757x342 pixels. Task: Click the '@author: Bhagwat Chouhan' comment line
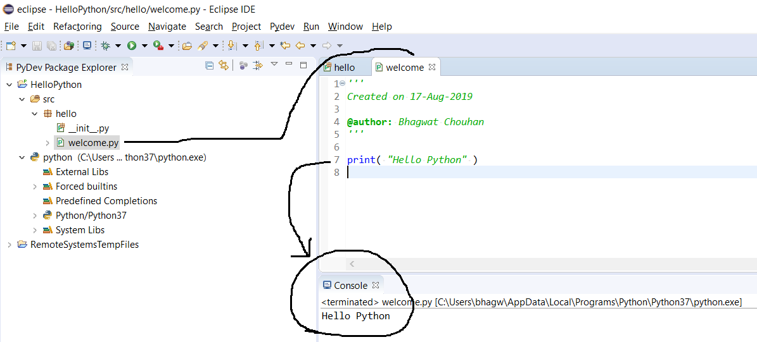point(415,122)
